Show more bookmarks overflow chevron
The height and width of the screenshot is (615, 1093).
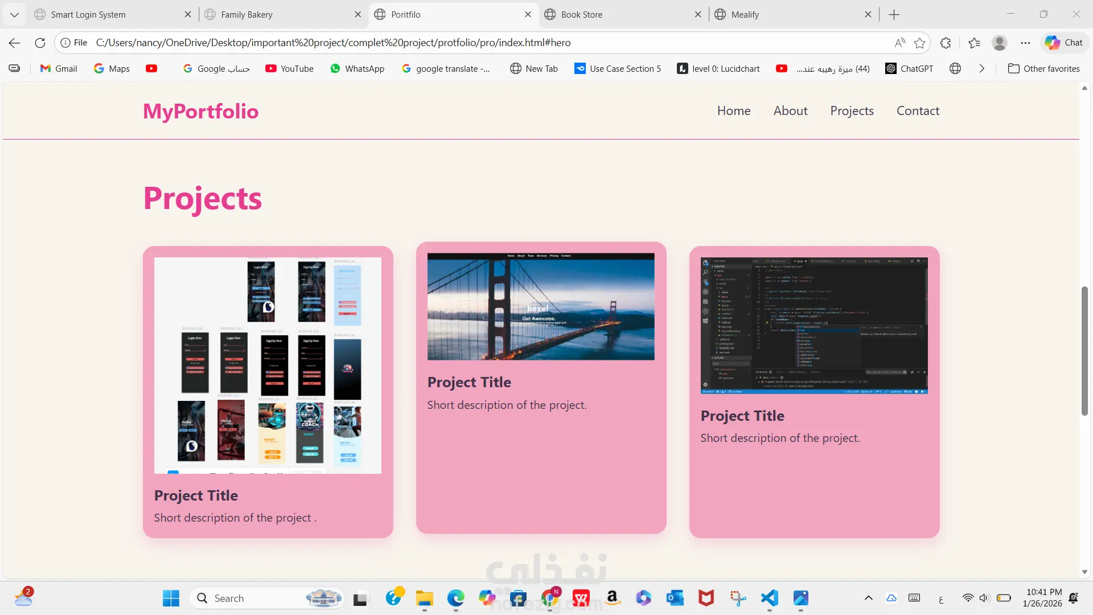[x=981, y=68]
